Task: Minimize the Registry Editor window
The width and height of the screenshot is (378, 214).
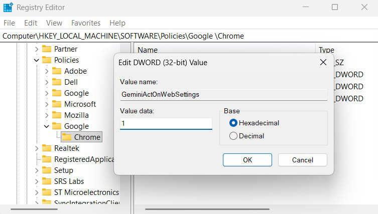Action: [x=306, y=7]
